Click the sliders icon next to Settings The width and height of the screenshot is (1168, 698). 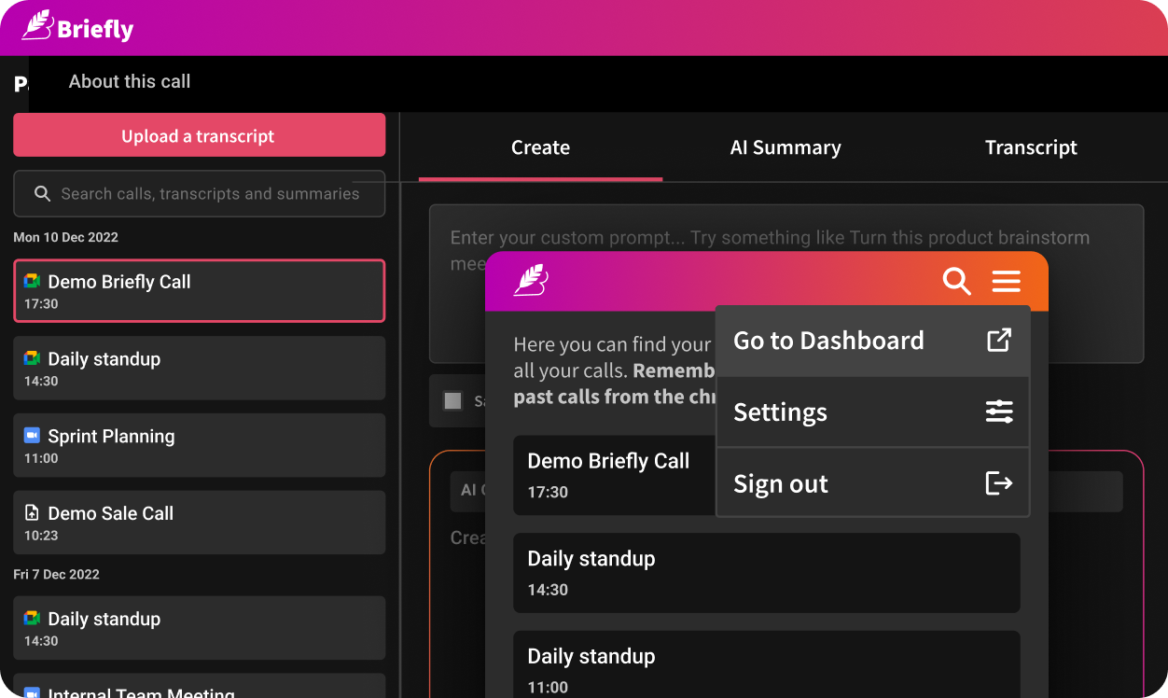[999, 412]
